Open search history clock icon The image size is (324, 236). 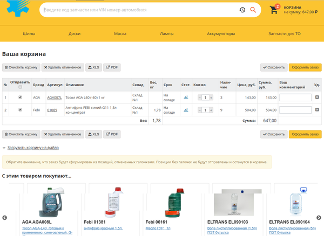(242, 10)
